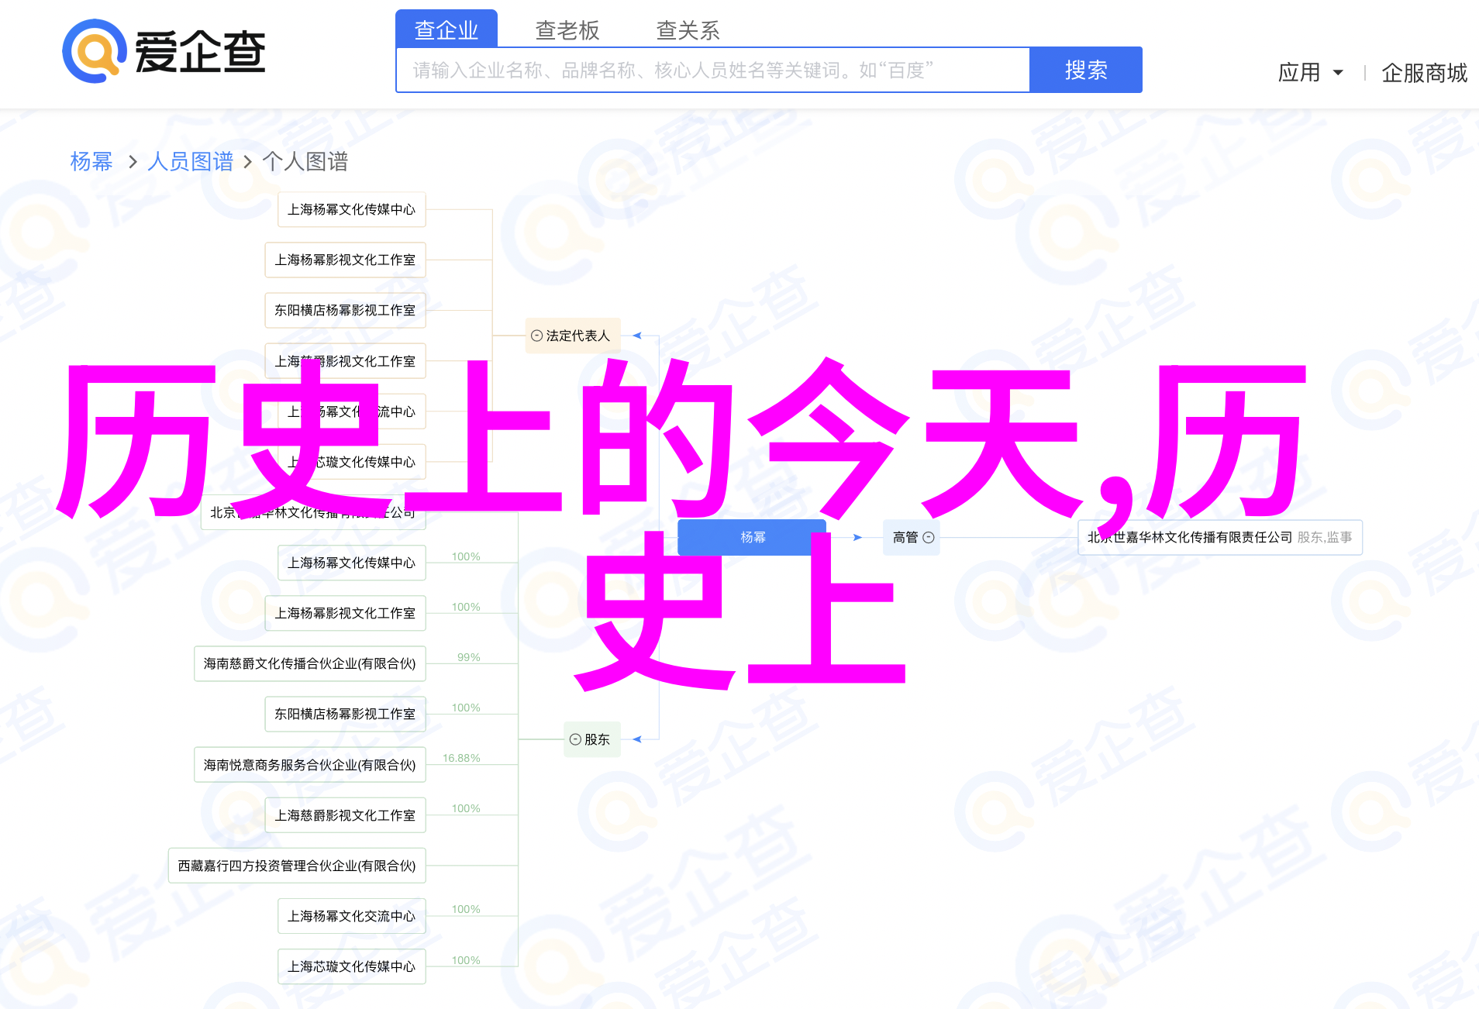Screen dimensions: 1479x1009
Task: Open 上海慈爵影视文化工作室 shareholder node
Action: pos(345,815)
